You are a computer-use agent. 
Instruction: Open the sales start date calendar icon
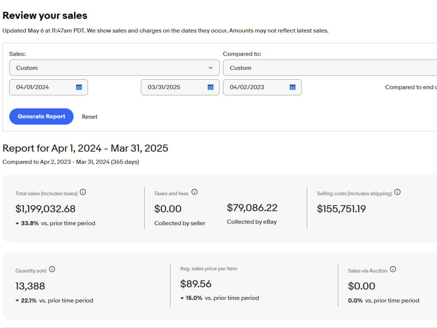pyautogui.click(x=79, y=87)
